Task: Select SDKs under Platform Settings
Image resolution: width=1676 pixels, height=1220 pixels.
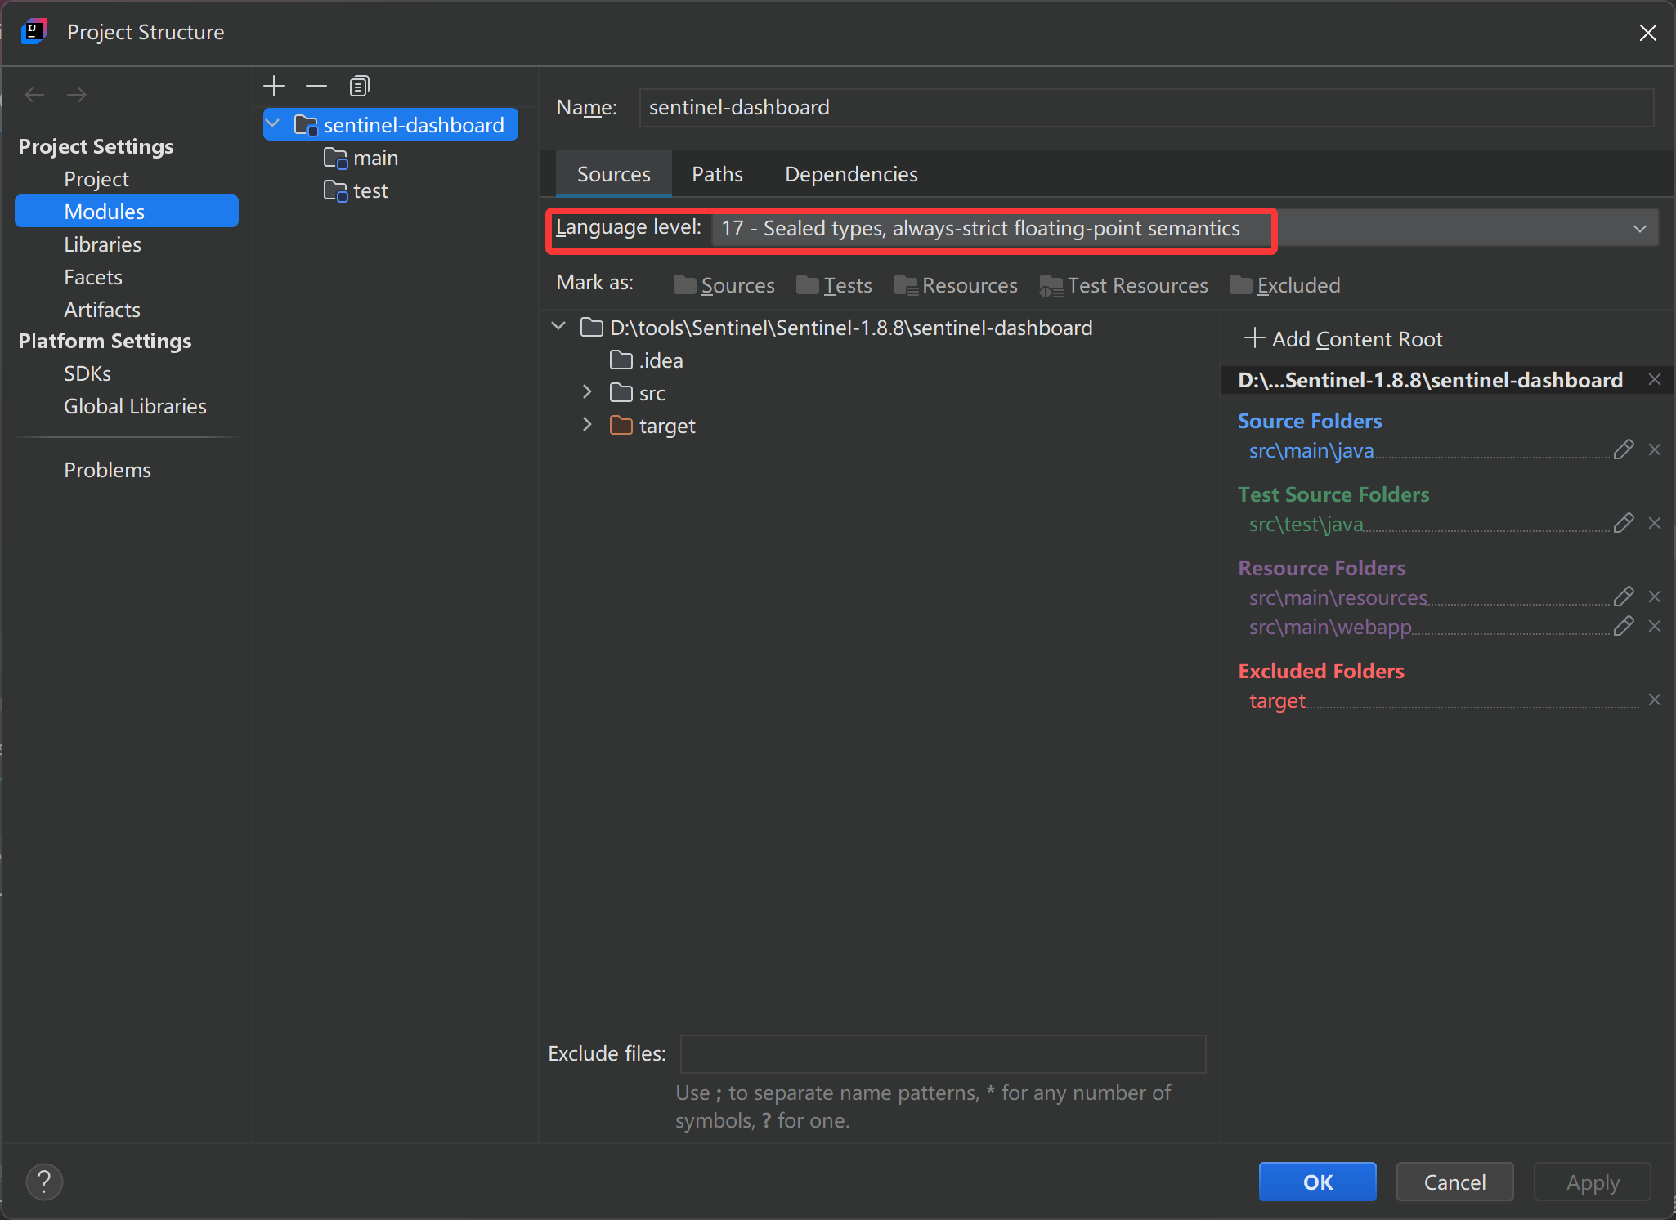Action: 87,373
